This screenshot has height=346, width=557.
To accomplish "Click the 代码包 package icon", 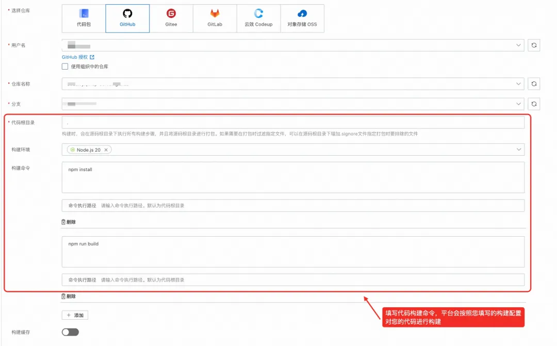I will 84,13.
